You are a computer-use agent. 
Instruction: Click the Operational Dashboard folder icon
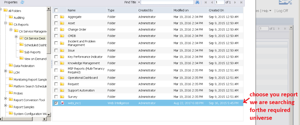[x=62, y=78]
